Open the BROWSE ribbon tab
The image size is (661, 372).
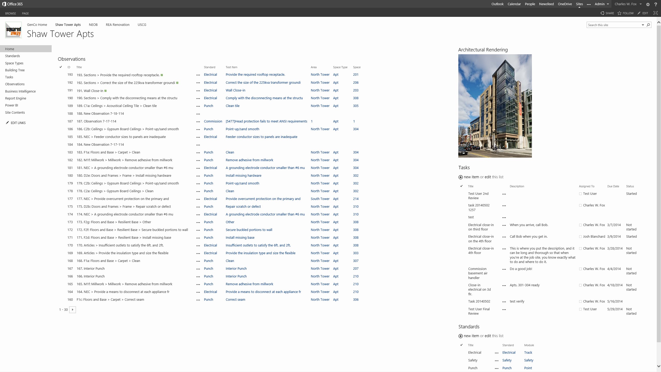[11, 13]
